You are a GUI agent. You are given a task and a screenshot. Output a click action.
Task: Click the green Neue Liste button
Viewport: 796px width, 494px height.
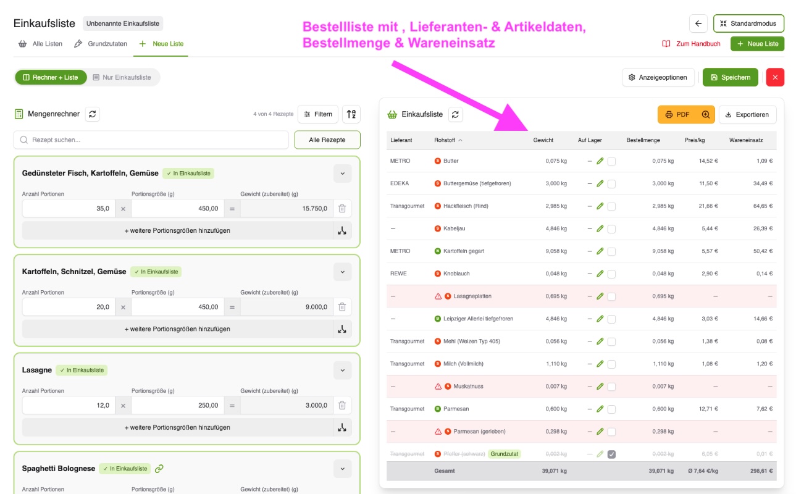click(x=757, y=44)
